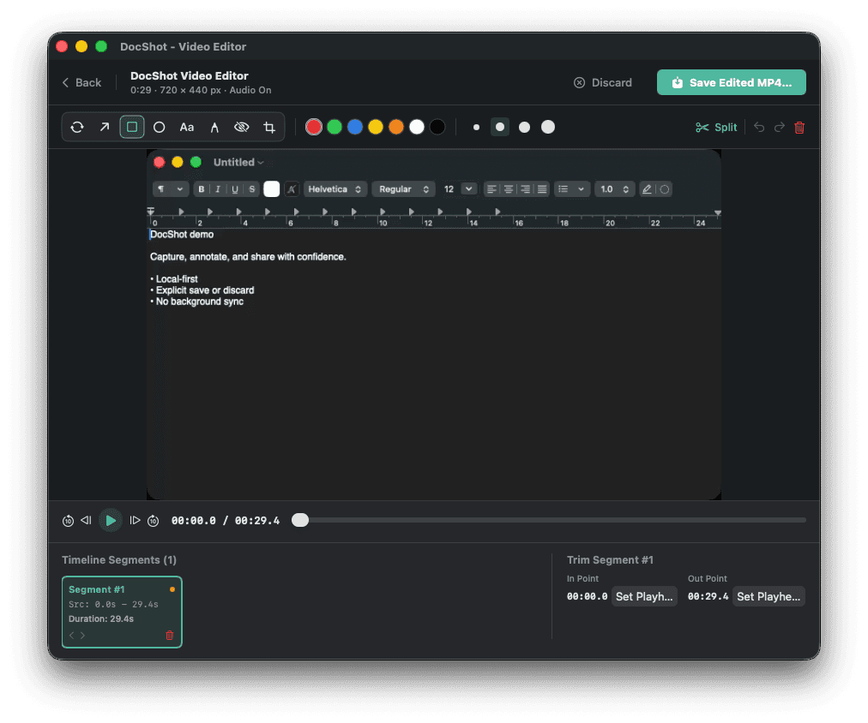This screenshot has width=868, height=723.
Task: Delete Segment #1 with red trash
Action: pos(170,635)
